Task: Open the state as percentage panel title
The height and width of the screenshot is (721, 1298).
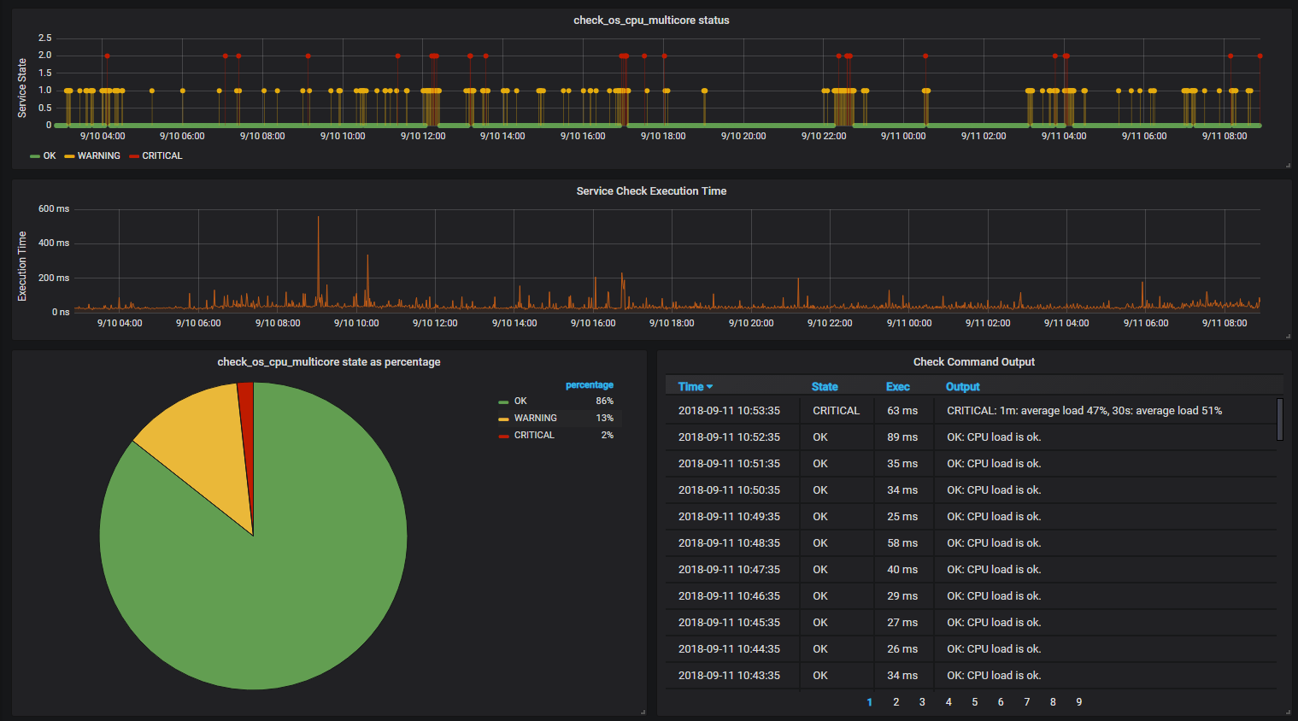Action: tap(329, 361)
